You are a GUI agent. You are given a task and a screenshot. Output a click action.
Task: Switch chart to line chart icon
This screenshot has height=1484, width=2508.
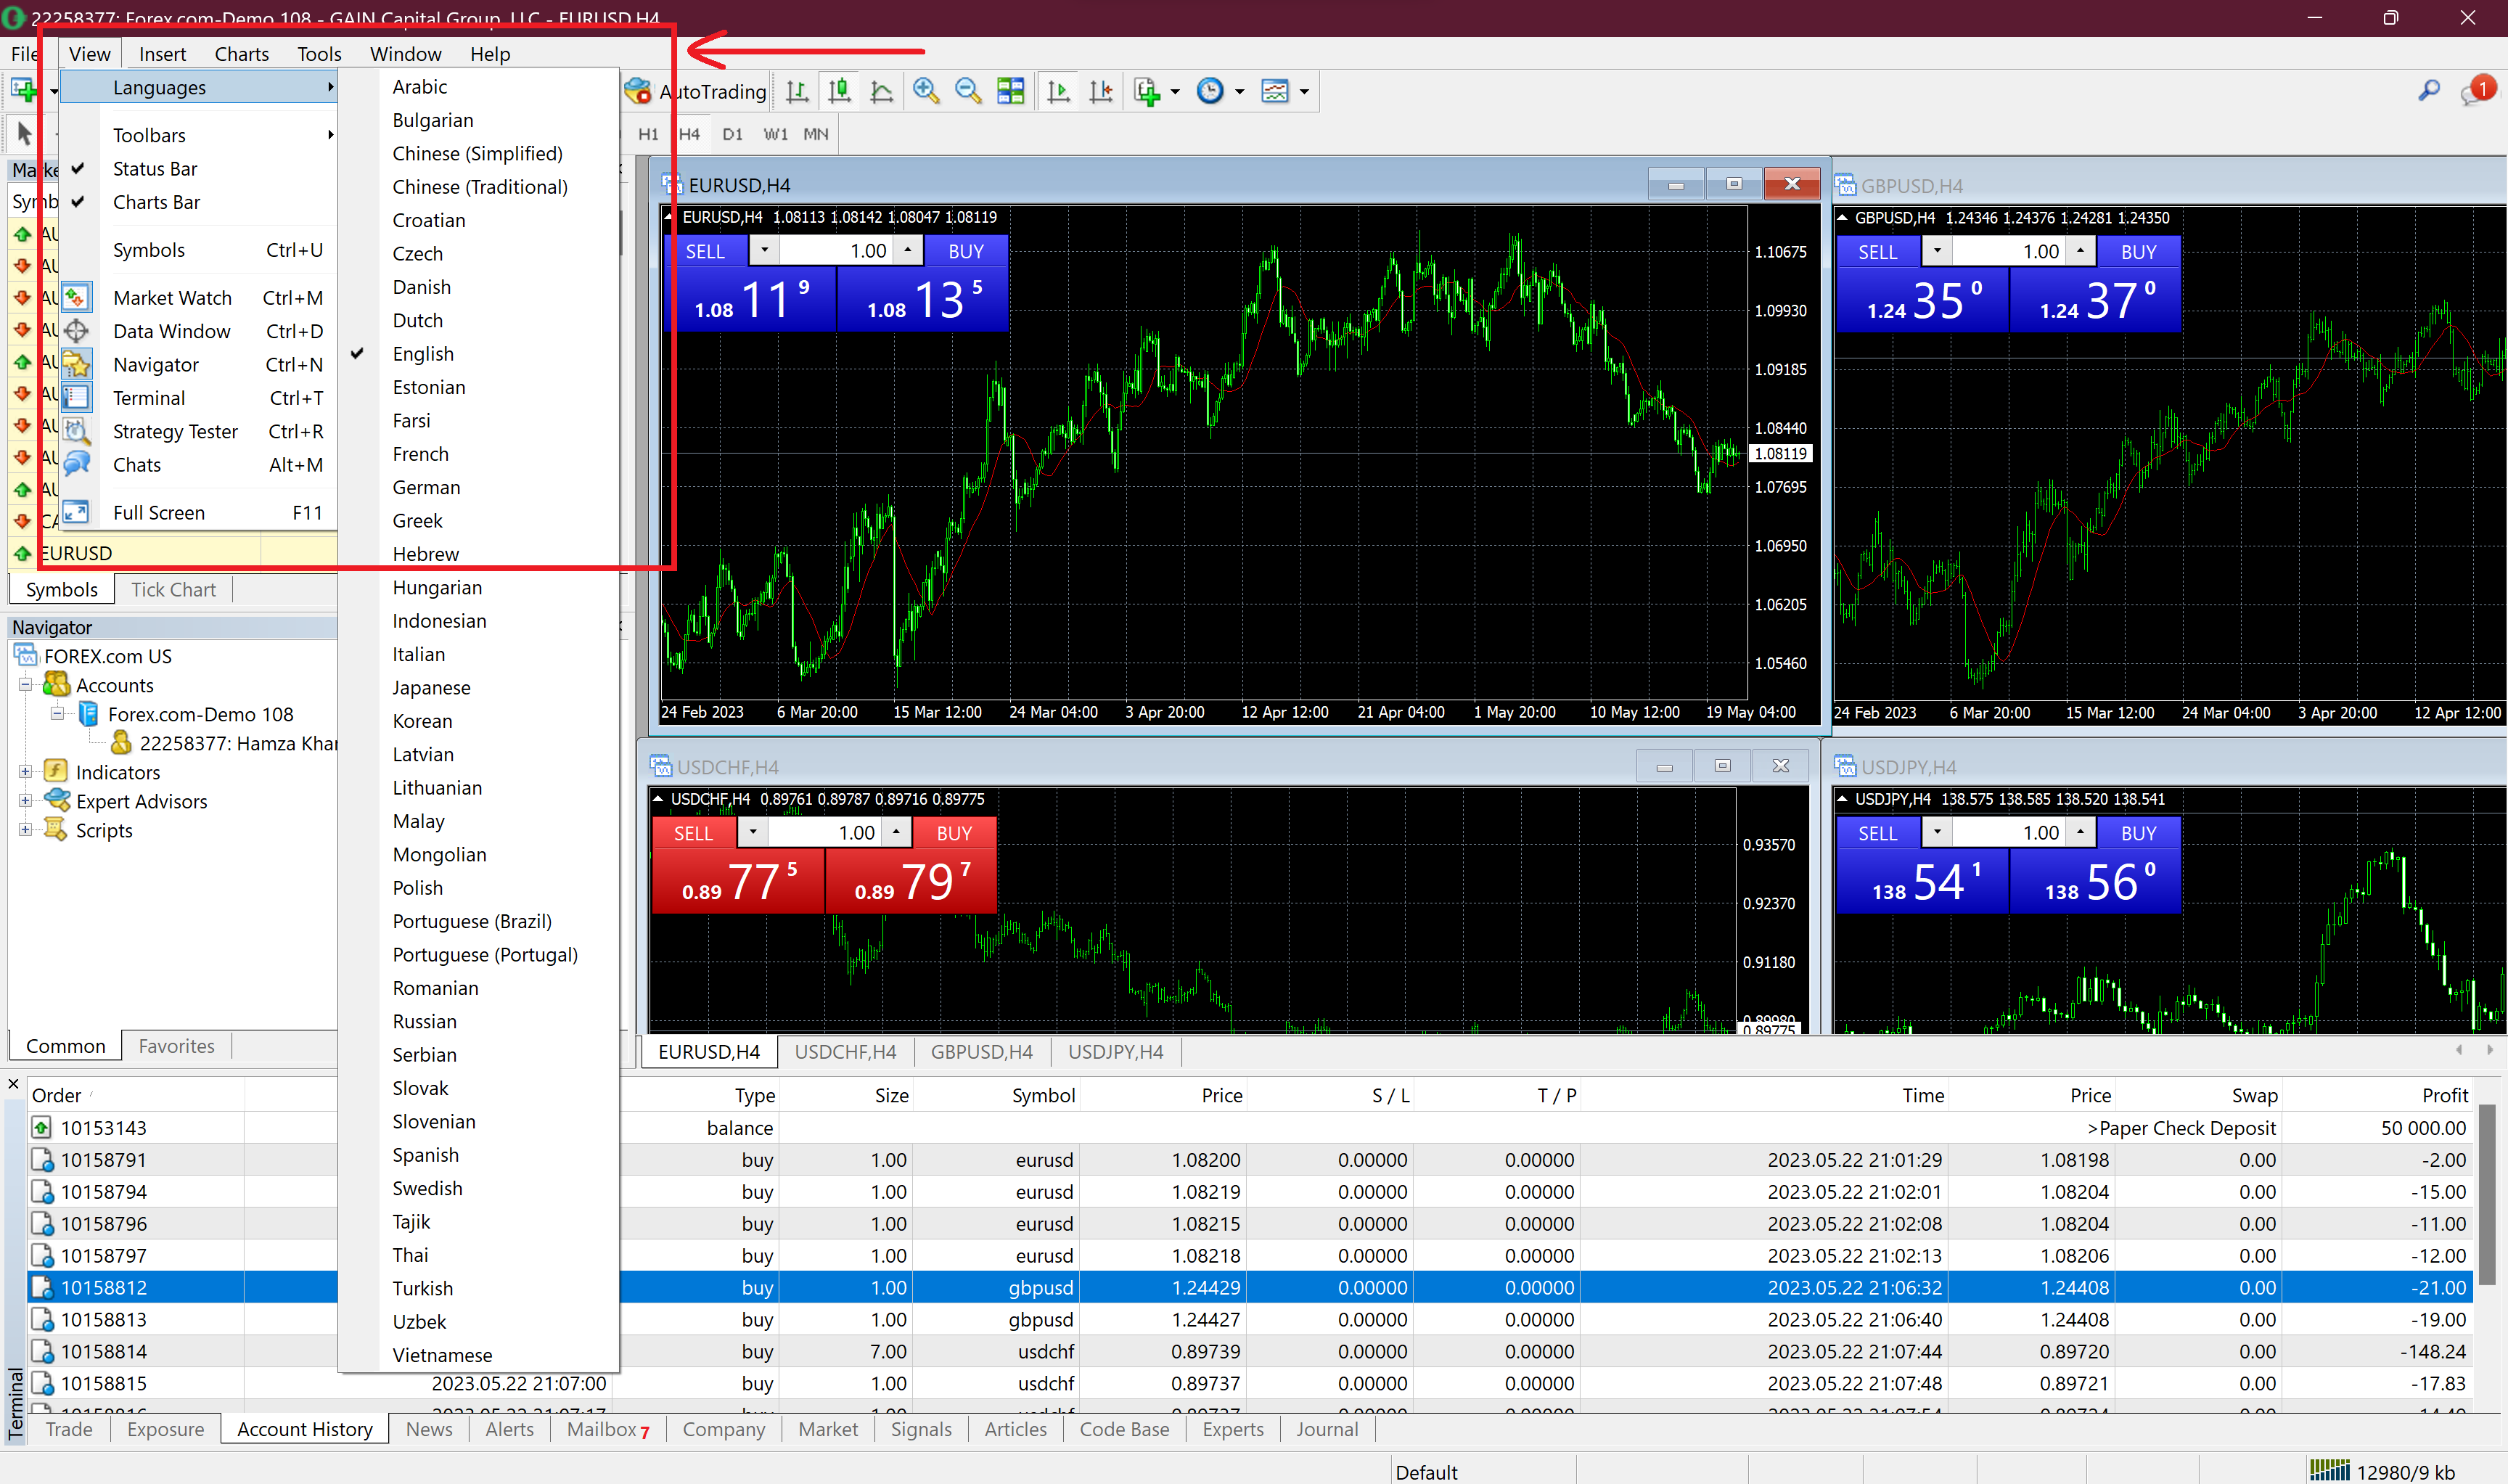881,91
